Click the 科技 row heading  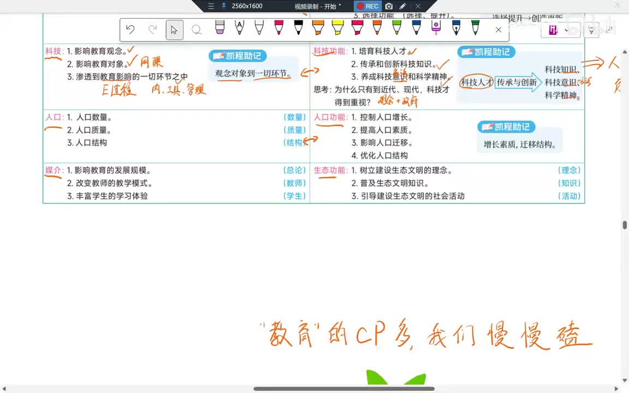[53, 51]
